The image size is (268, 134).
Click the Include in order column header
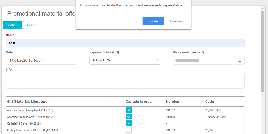coord(139,101)
